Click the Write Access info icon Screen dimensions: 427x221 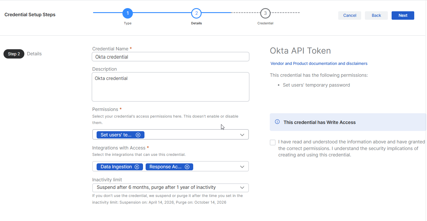pos(277,122)
